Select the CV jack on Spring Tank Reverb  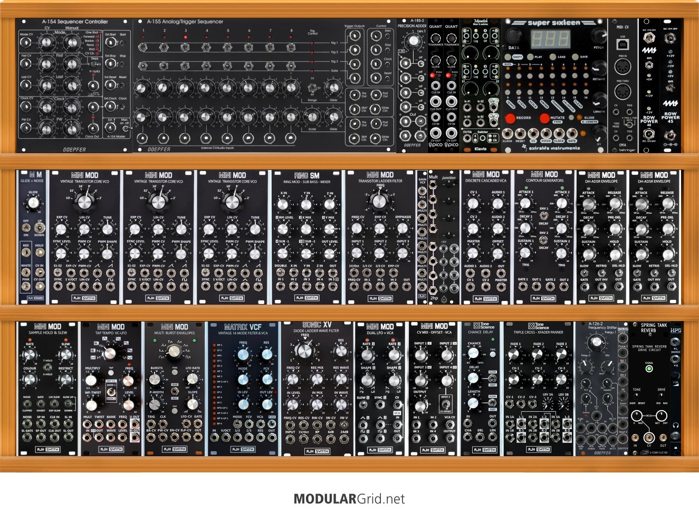[x=649, y=438]
